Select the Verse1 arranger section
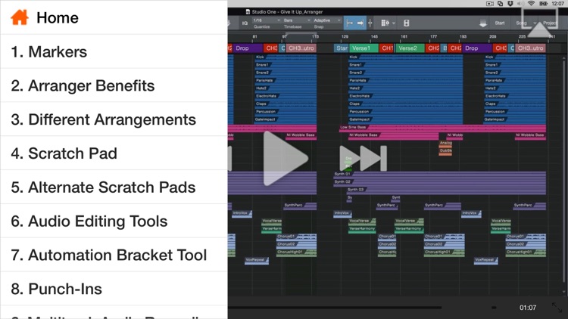 [364, 48]
